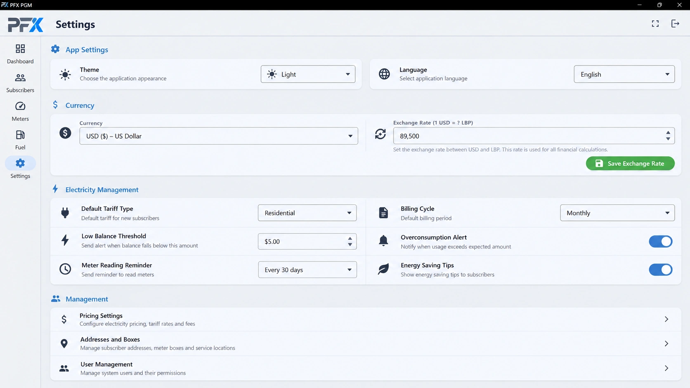Click the bell Overconsumption Alert icon
This screenshot has width=690, height=388.
(x=383, y=240)
